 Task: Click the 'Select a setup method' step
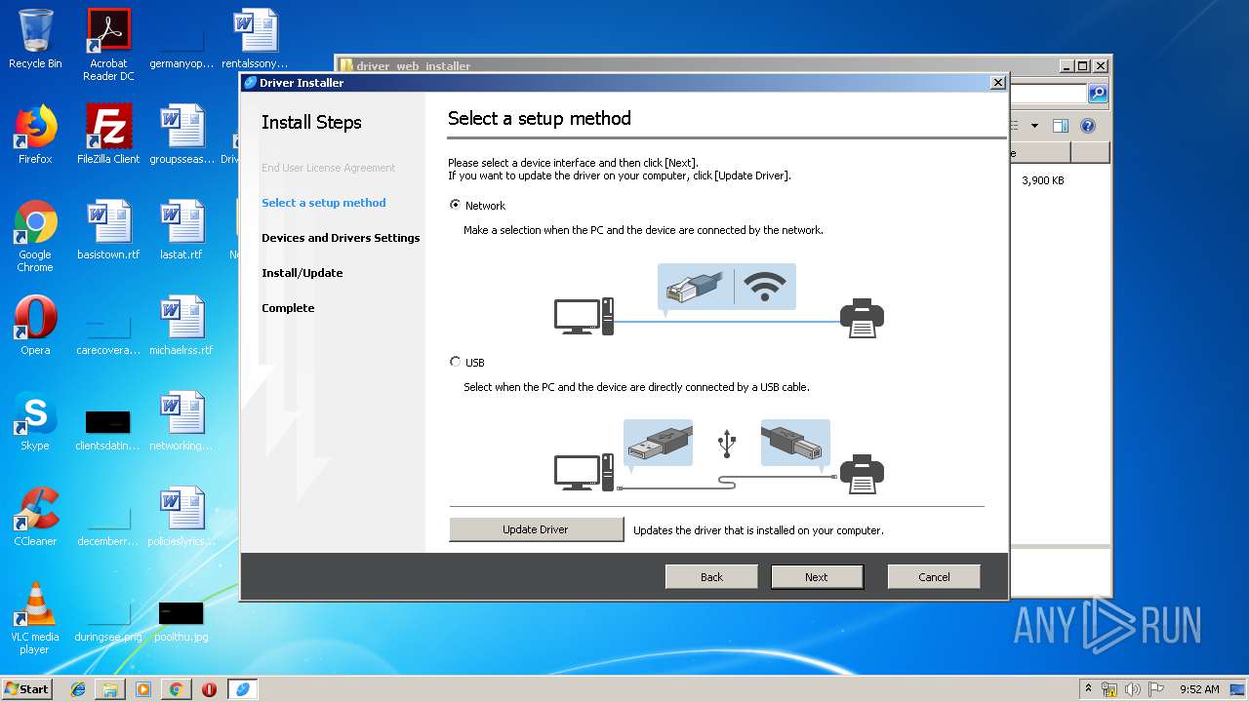tap(324, 203)
